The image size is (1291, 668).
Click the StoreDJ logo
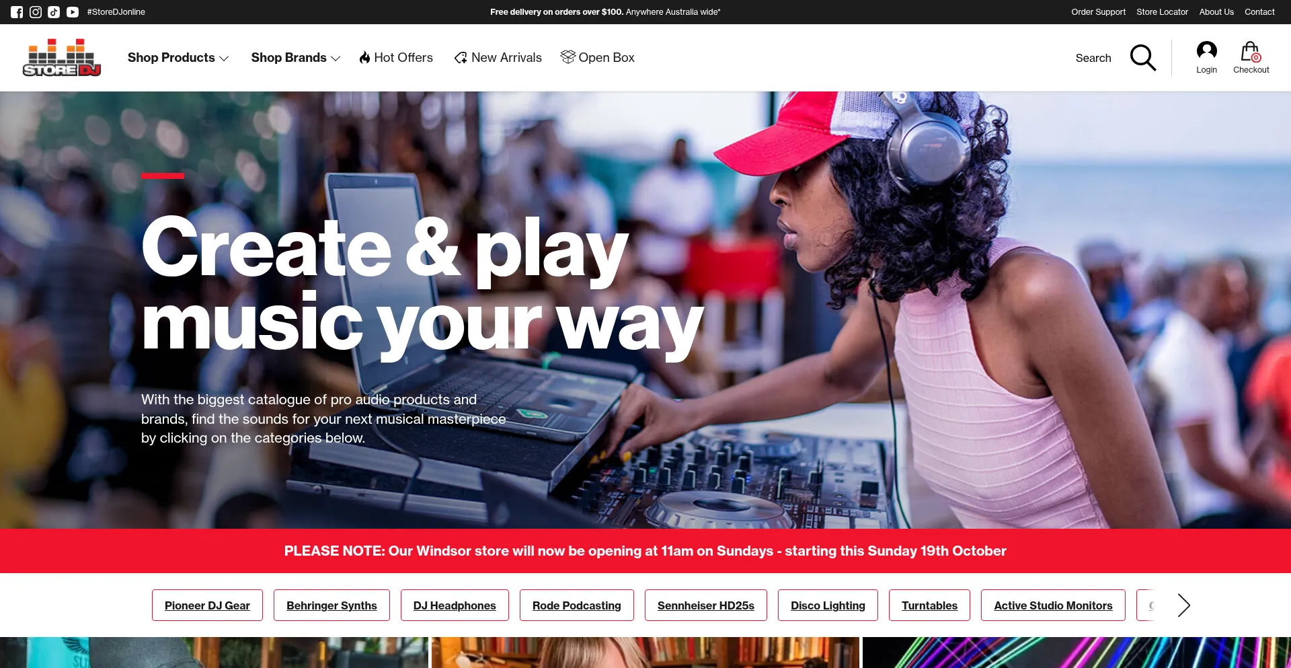coord(62,57)
